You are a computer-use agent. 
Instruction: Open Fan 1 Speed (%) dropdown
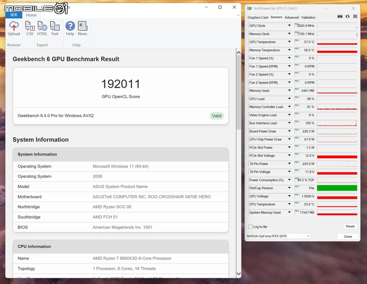289,58
